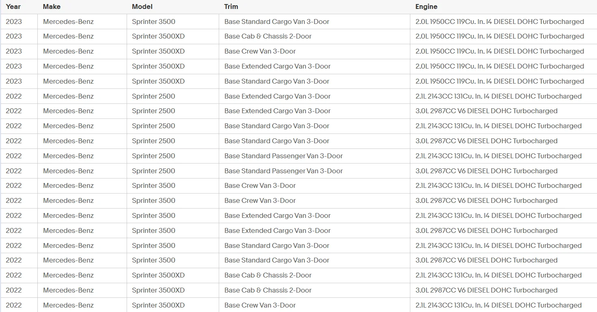Select 2023 Base Crew Van 3-Door trim cell
597x312 pixels.
click(315, 52)
